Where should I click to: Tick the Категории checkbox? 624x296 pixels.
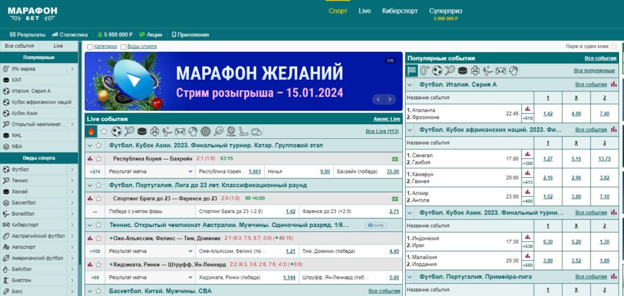click(90, 47)
